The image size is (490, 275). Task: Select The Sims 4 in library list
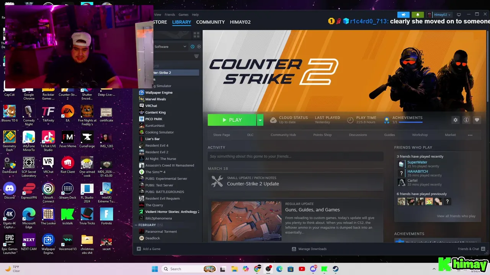[155, 172]
